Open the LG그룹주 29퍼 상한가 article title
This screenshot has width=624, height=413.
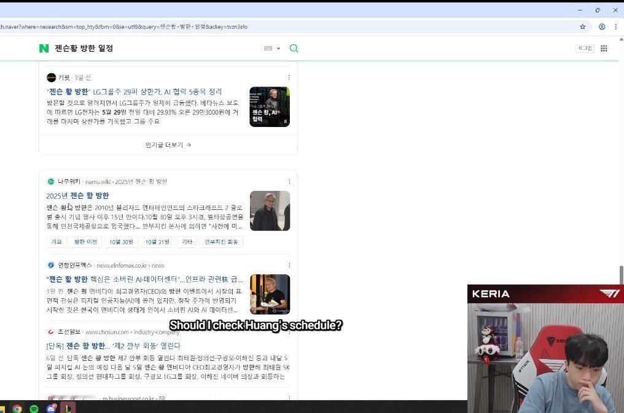134,92
